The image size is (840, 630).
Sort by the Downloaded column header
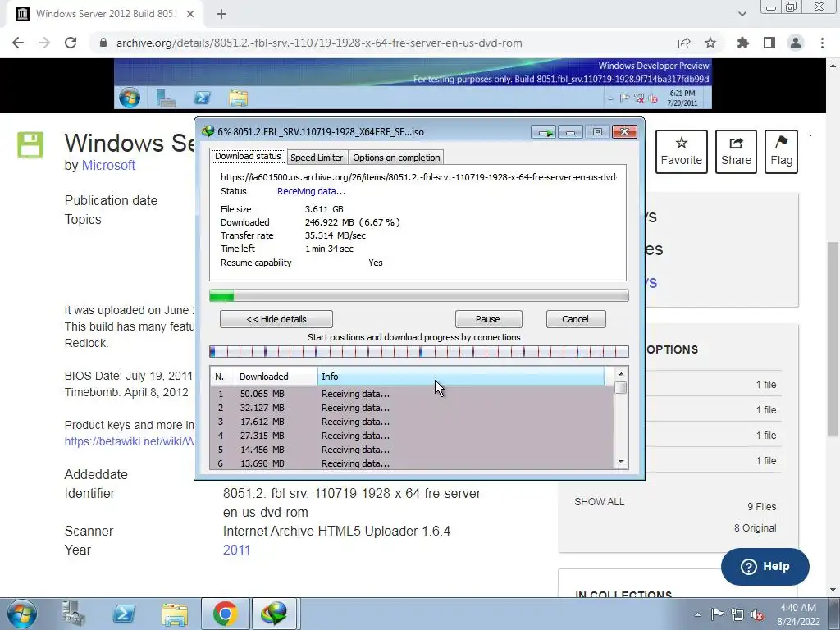(x=276, y=377)
